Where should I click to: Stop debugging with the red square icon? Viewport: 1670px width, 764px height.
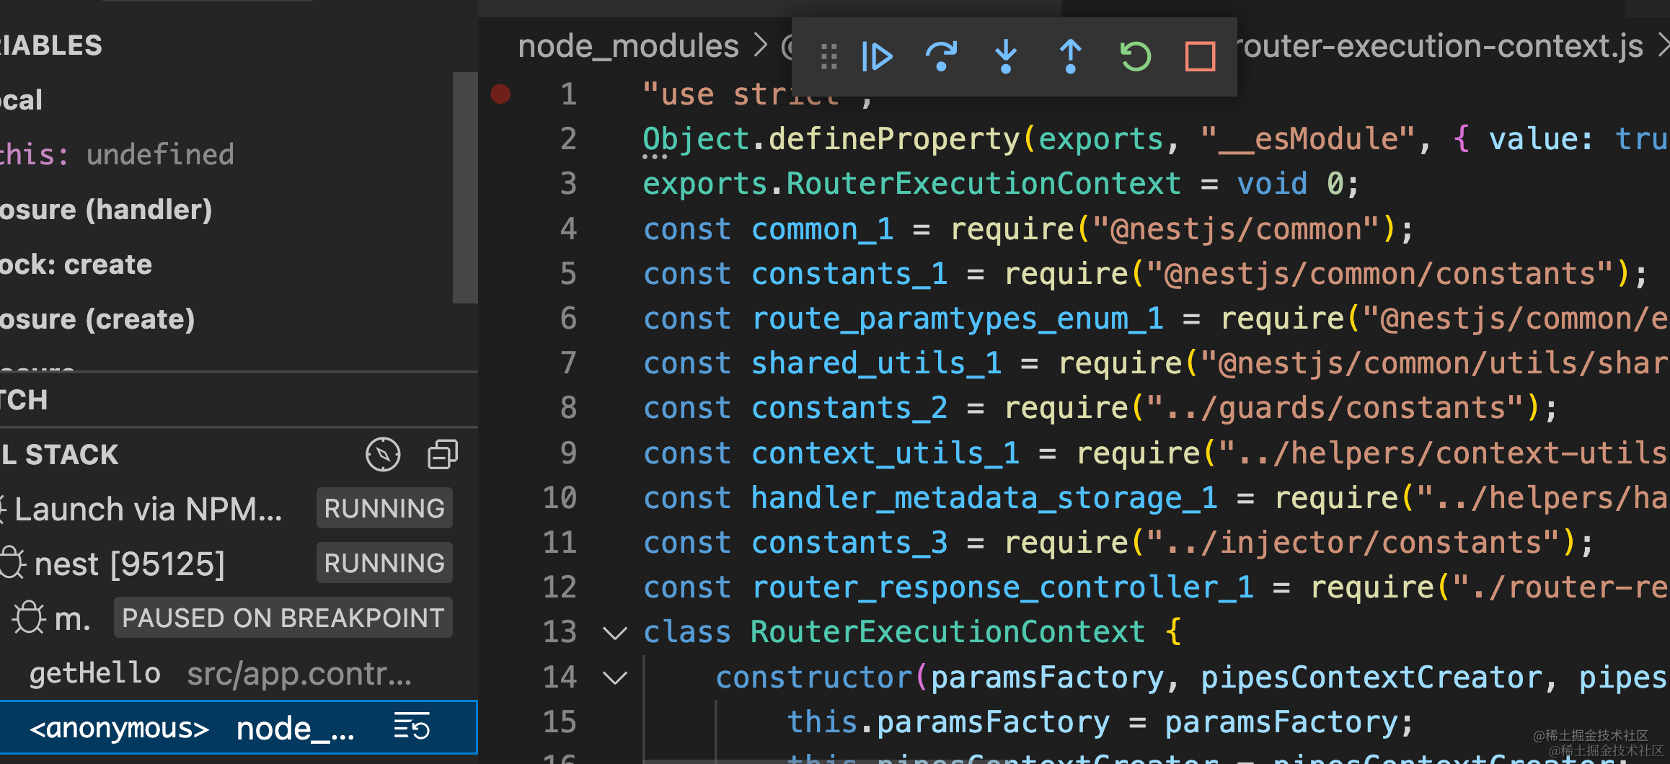(1200, 56)
